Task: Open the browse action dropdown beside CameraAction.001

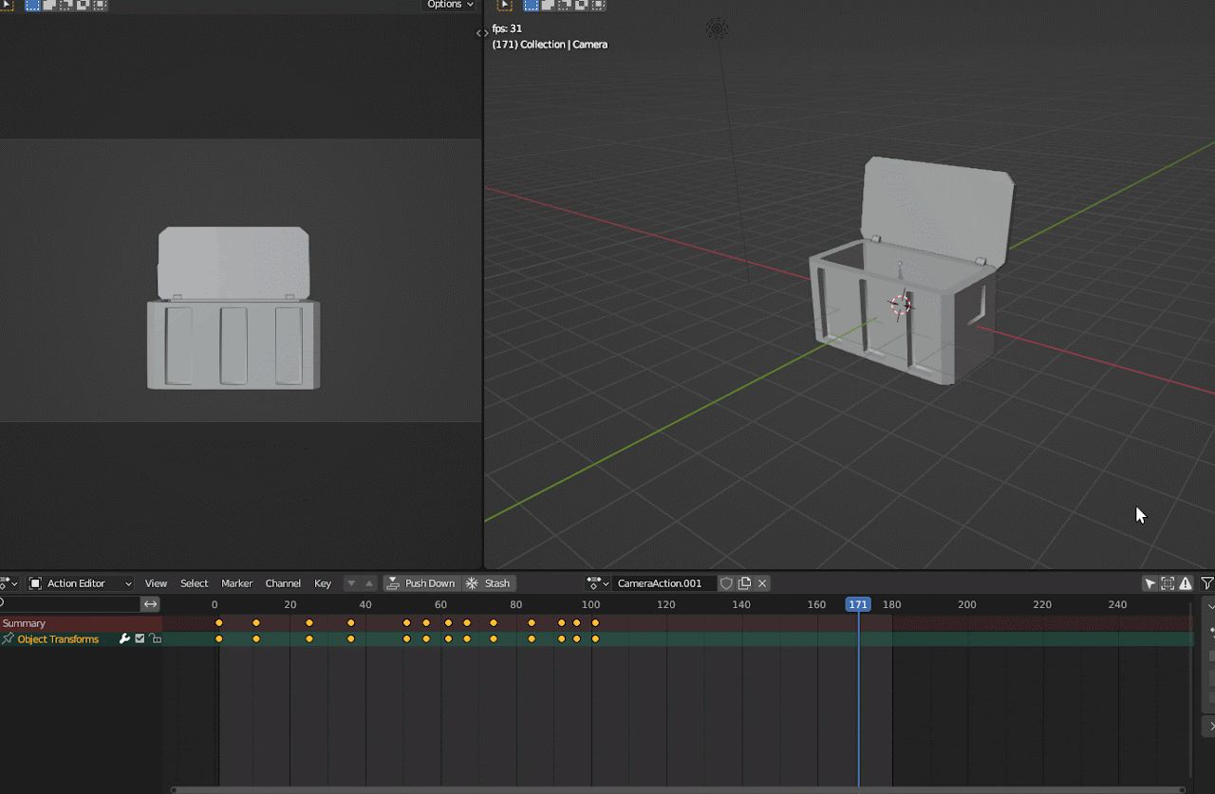Action: tap(597, 583)
